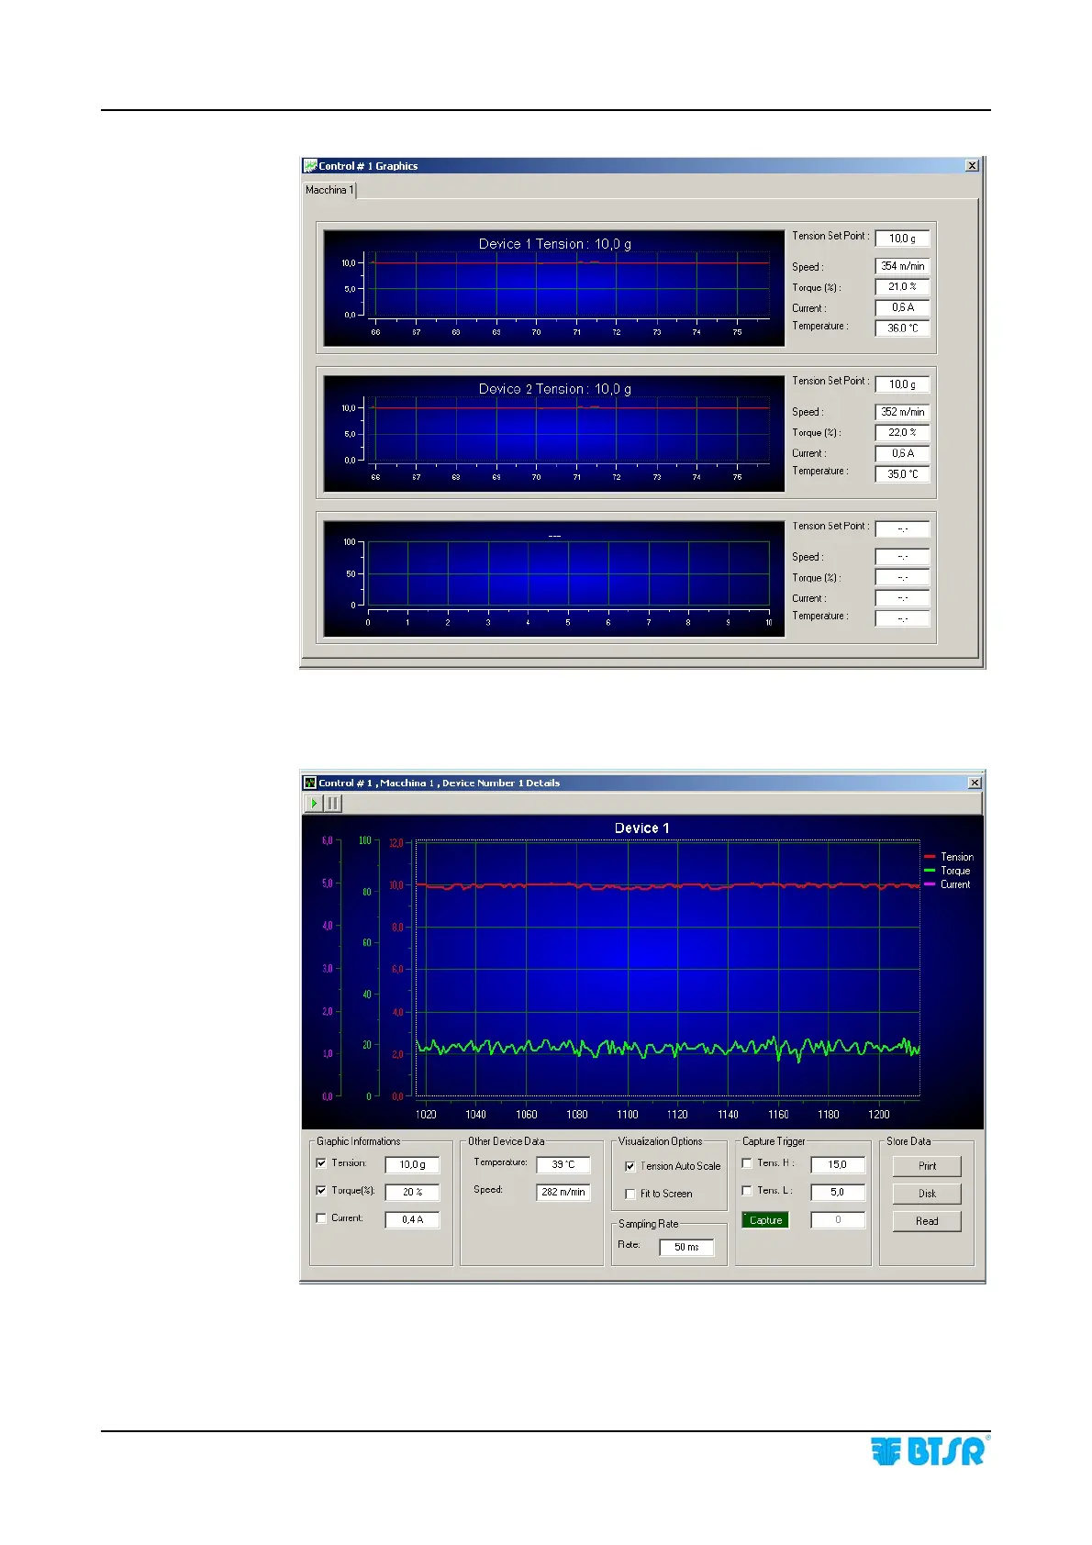
Task: Click the Temperature field showing 35,0 °C
Action: point(902,474)
